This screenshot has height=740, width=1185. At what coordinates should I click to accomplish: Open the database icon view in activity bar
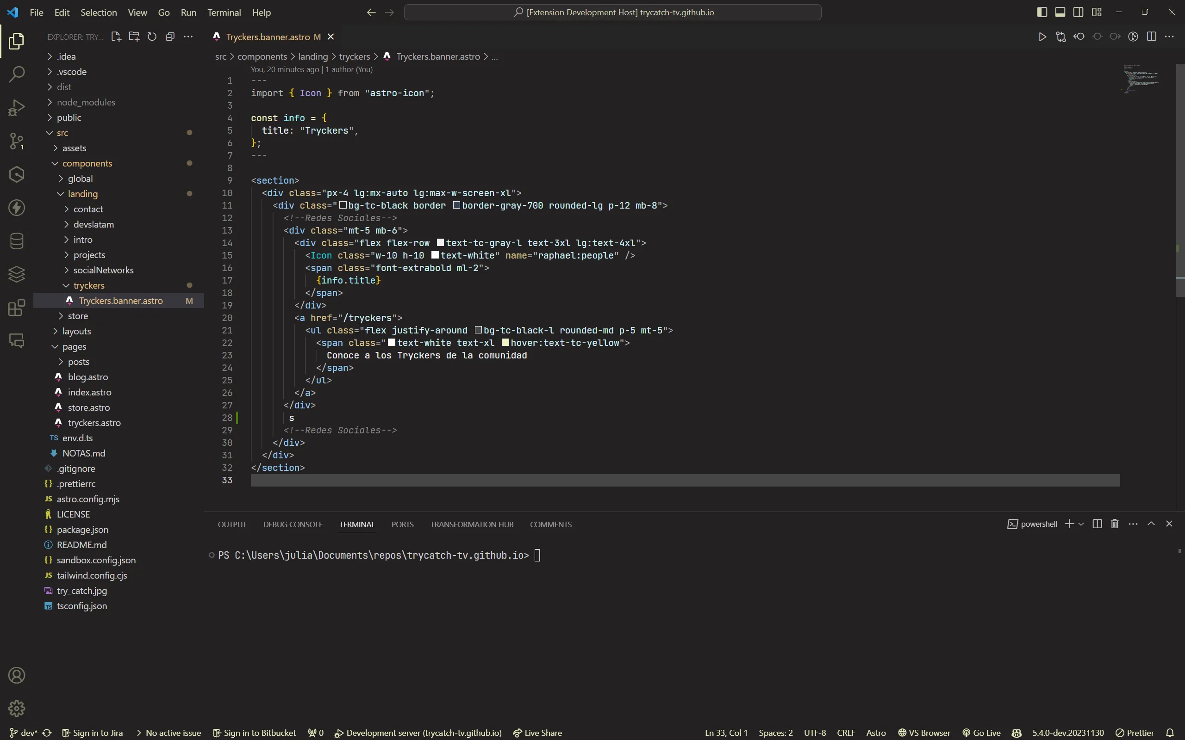17,241
